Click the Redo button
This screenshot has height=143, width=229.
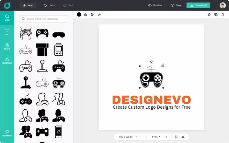click(69, 5)
